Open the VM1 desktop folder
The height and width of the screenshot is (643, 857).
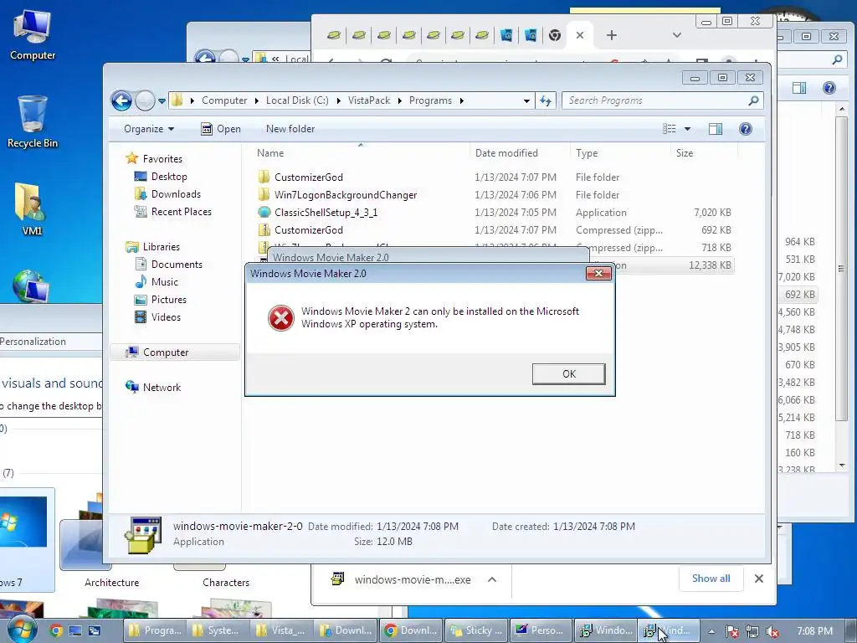pyautogui.click(x=31, y=209)
